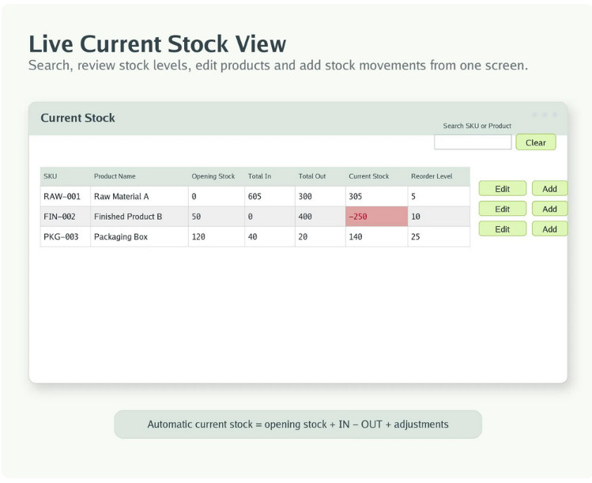Edit the PKG-003 Packaging Box product

coord(502,228)
